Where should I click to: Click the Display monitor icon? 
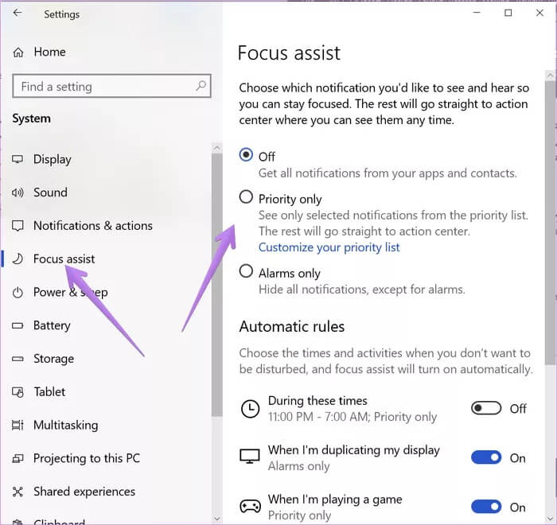pos(18,159)
